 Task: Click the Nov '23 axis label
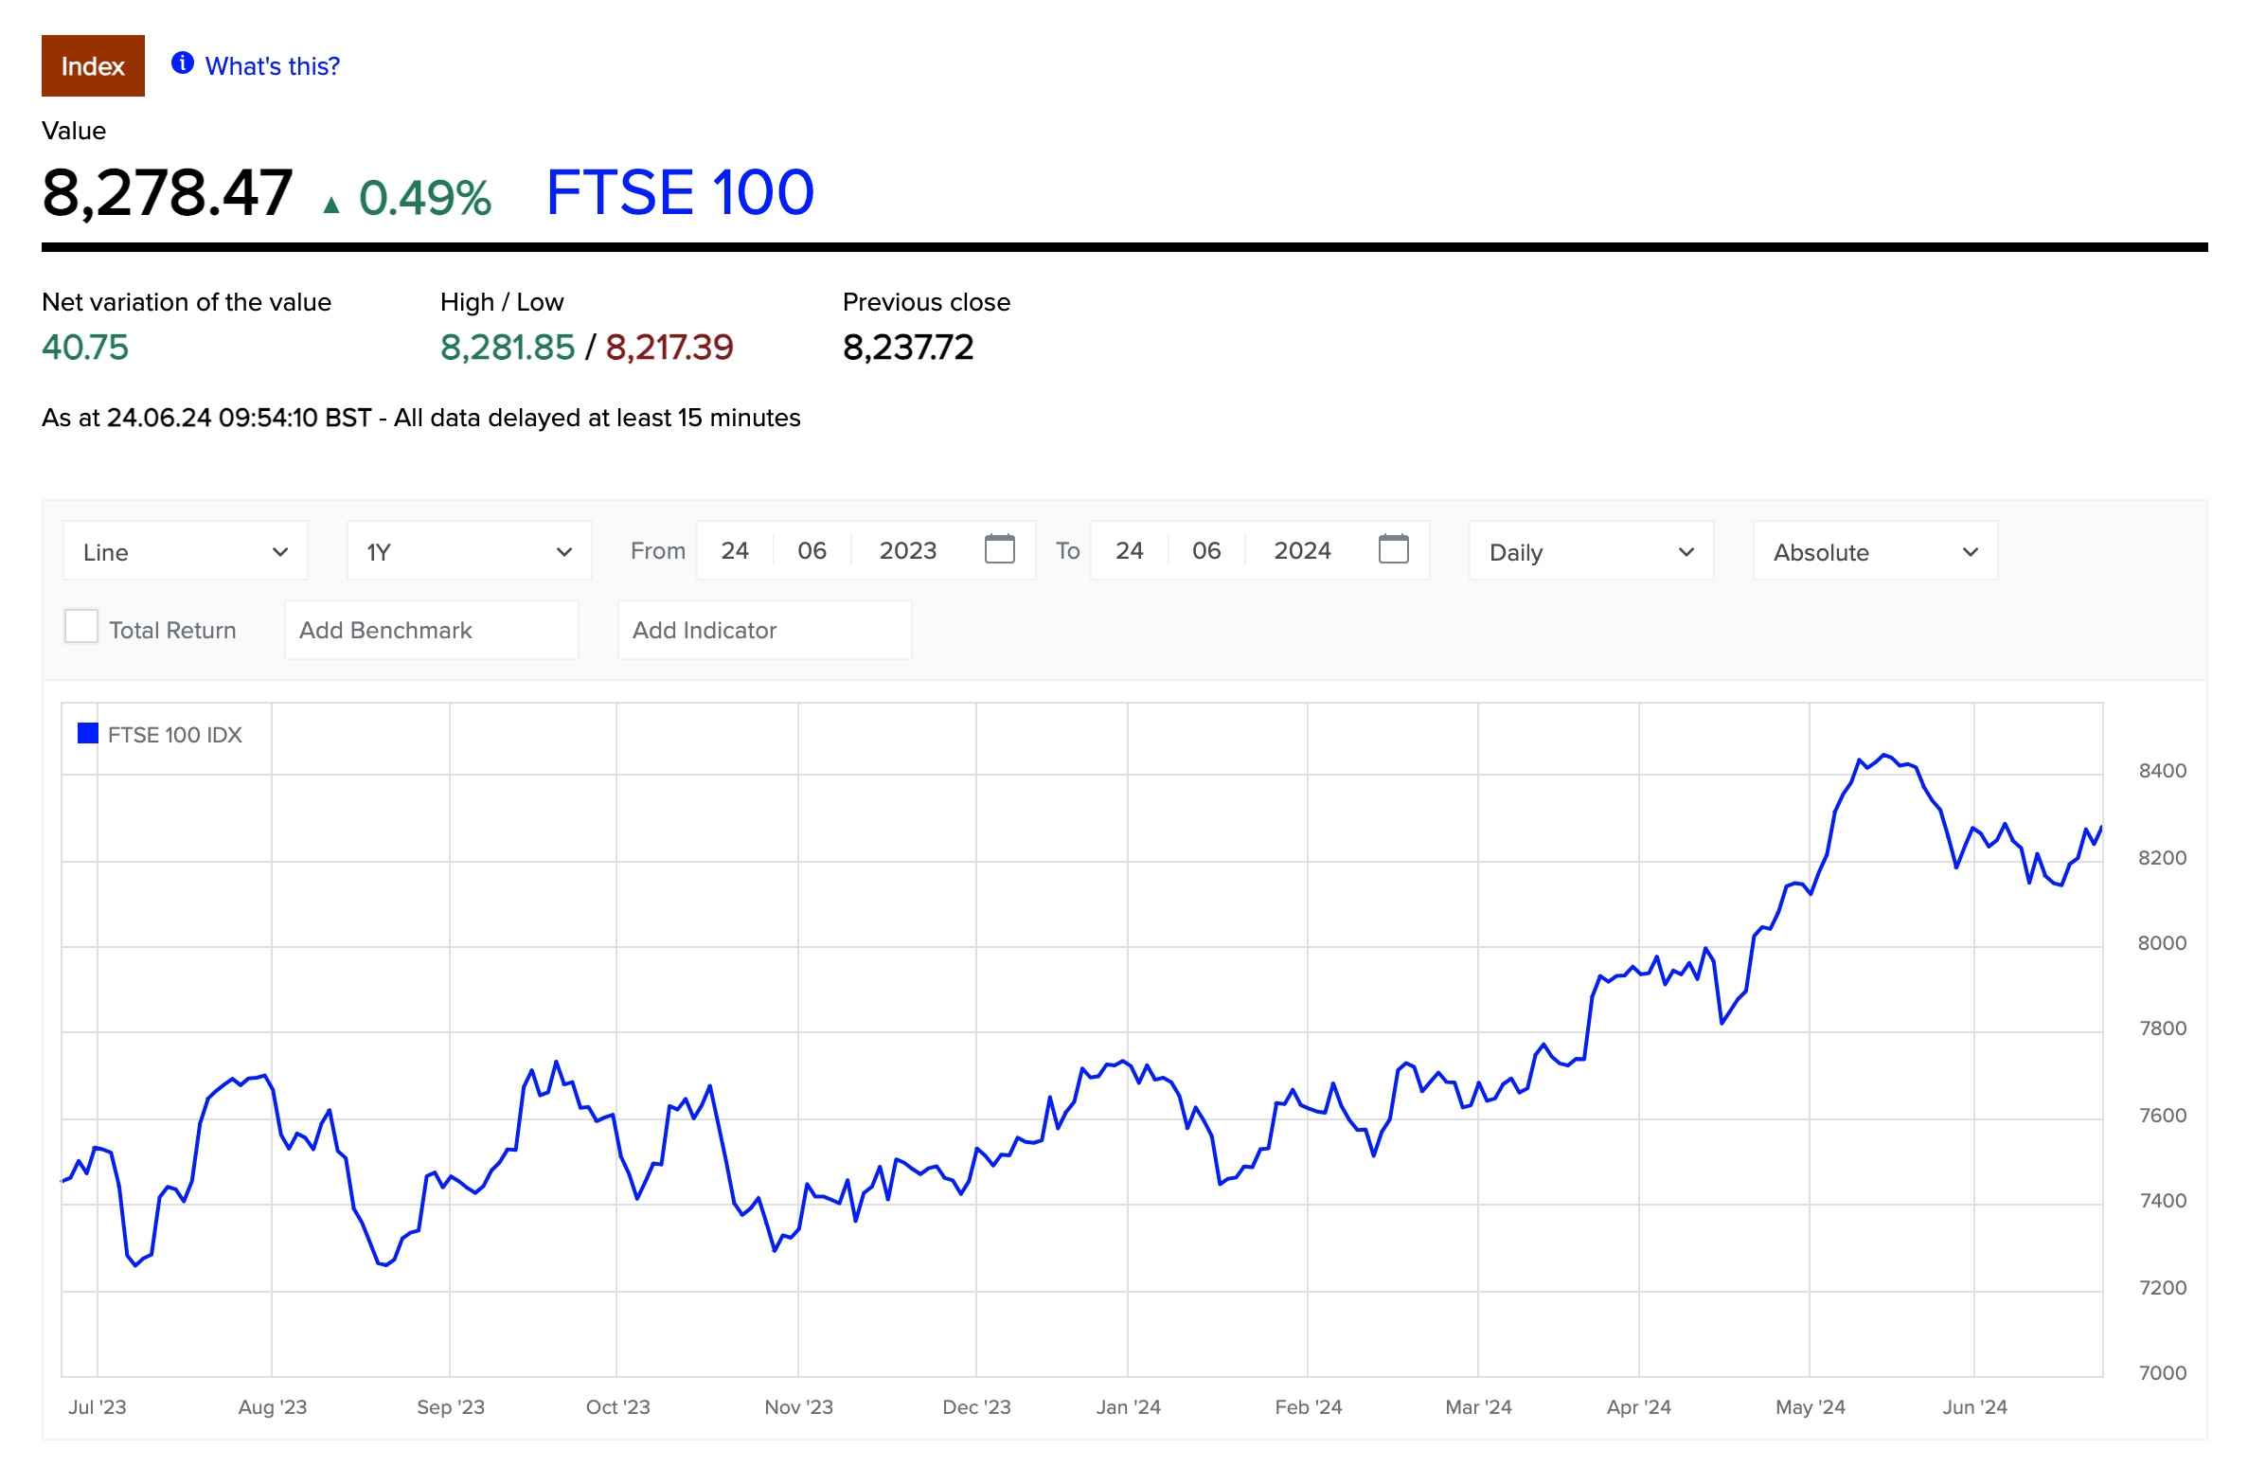(799, 1406)
